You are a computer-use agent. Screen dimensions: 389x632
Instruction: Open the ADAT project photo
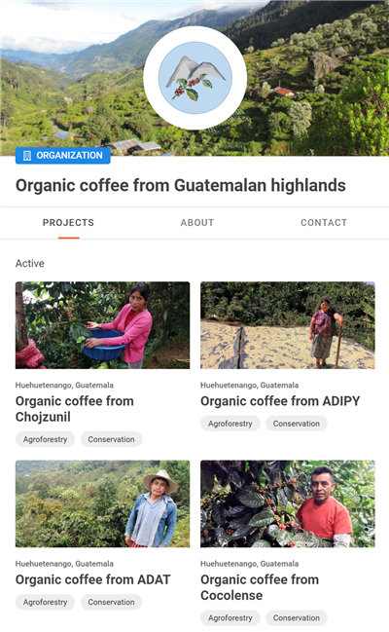tap(103, 503)
